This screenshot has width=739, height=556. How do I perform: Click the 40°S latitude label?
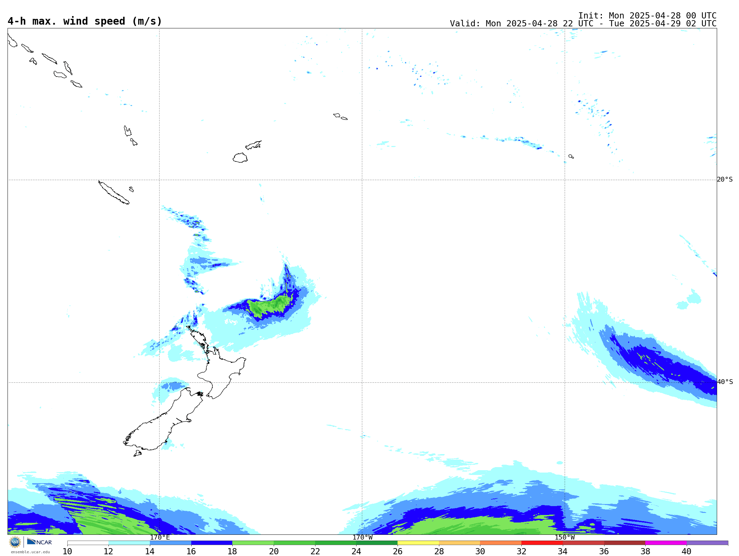coord(725,382)
